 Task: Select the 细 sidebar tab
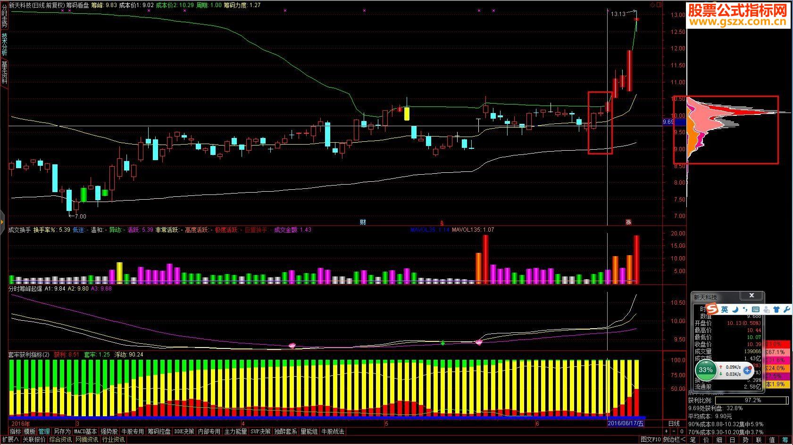point(719,440)
